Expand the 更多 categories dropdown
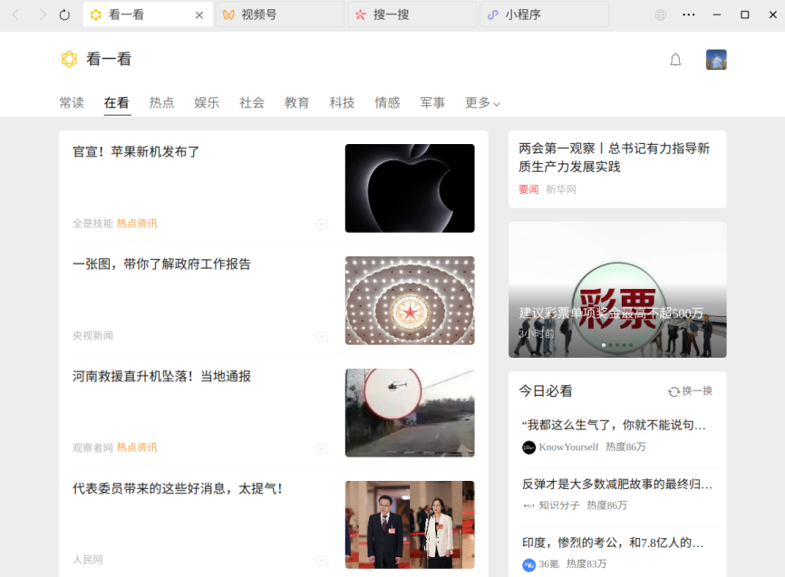This screenshot has width=785, height=577. coord(482,103)
